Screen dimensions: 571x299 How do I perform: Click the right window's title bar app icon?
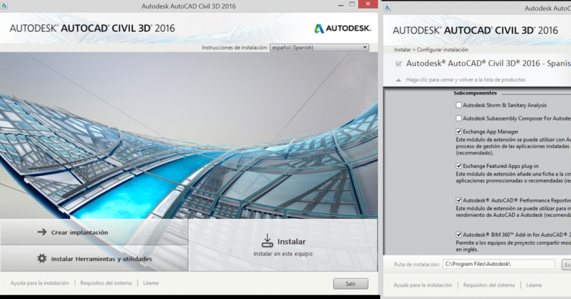point(387,8)
